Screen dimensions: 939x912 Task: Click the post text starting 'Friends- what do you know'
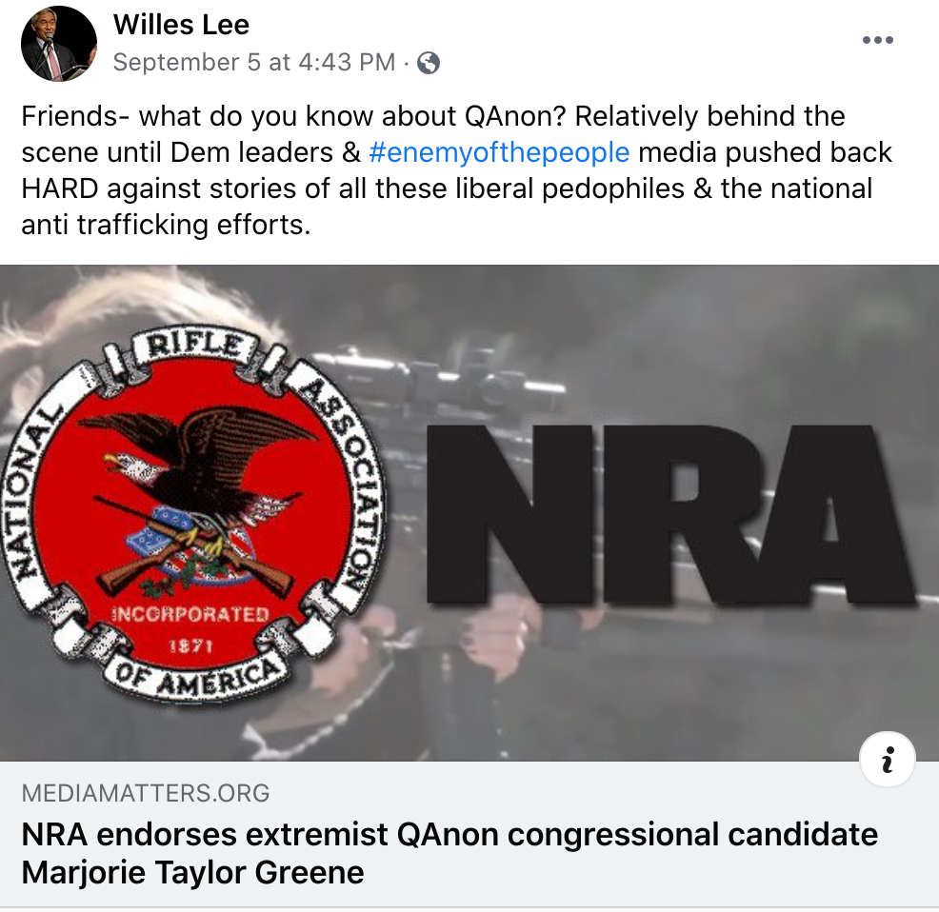[456, 170]
